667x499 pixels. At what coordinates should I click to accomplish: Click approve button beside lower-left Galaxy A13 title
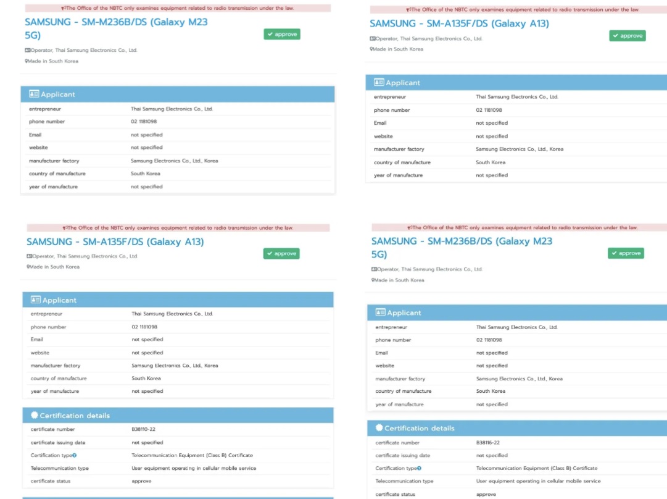[281, 253]
